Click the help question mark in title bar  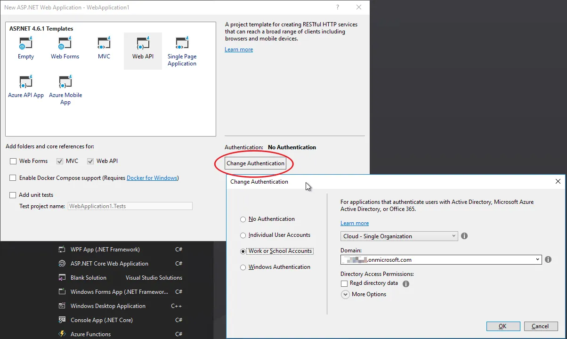(338, 7)
